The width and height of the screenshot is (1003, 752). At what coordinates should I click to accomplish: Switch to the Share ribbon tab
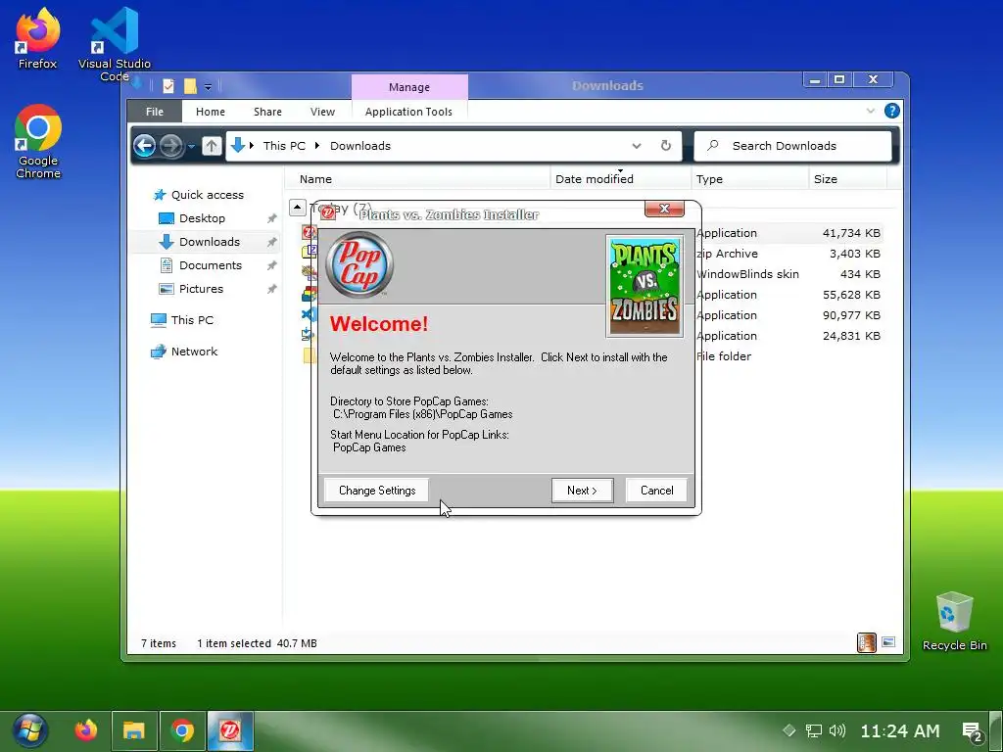coord(267,112)
